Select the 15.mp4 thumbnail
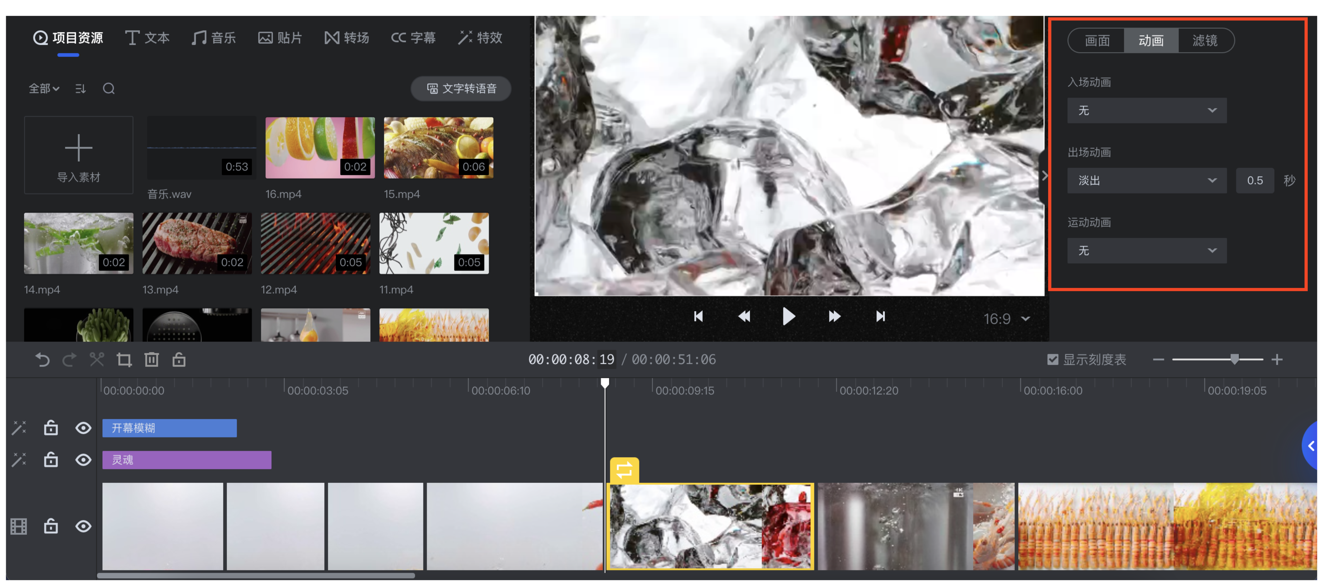Viewport: 1325px width, 586px height. (438, 147)
